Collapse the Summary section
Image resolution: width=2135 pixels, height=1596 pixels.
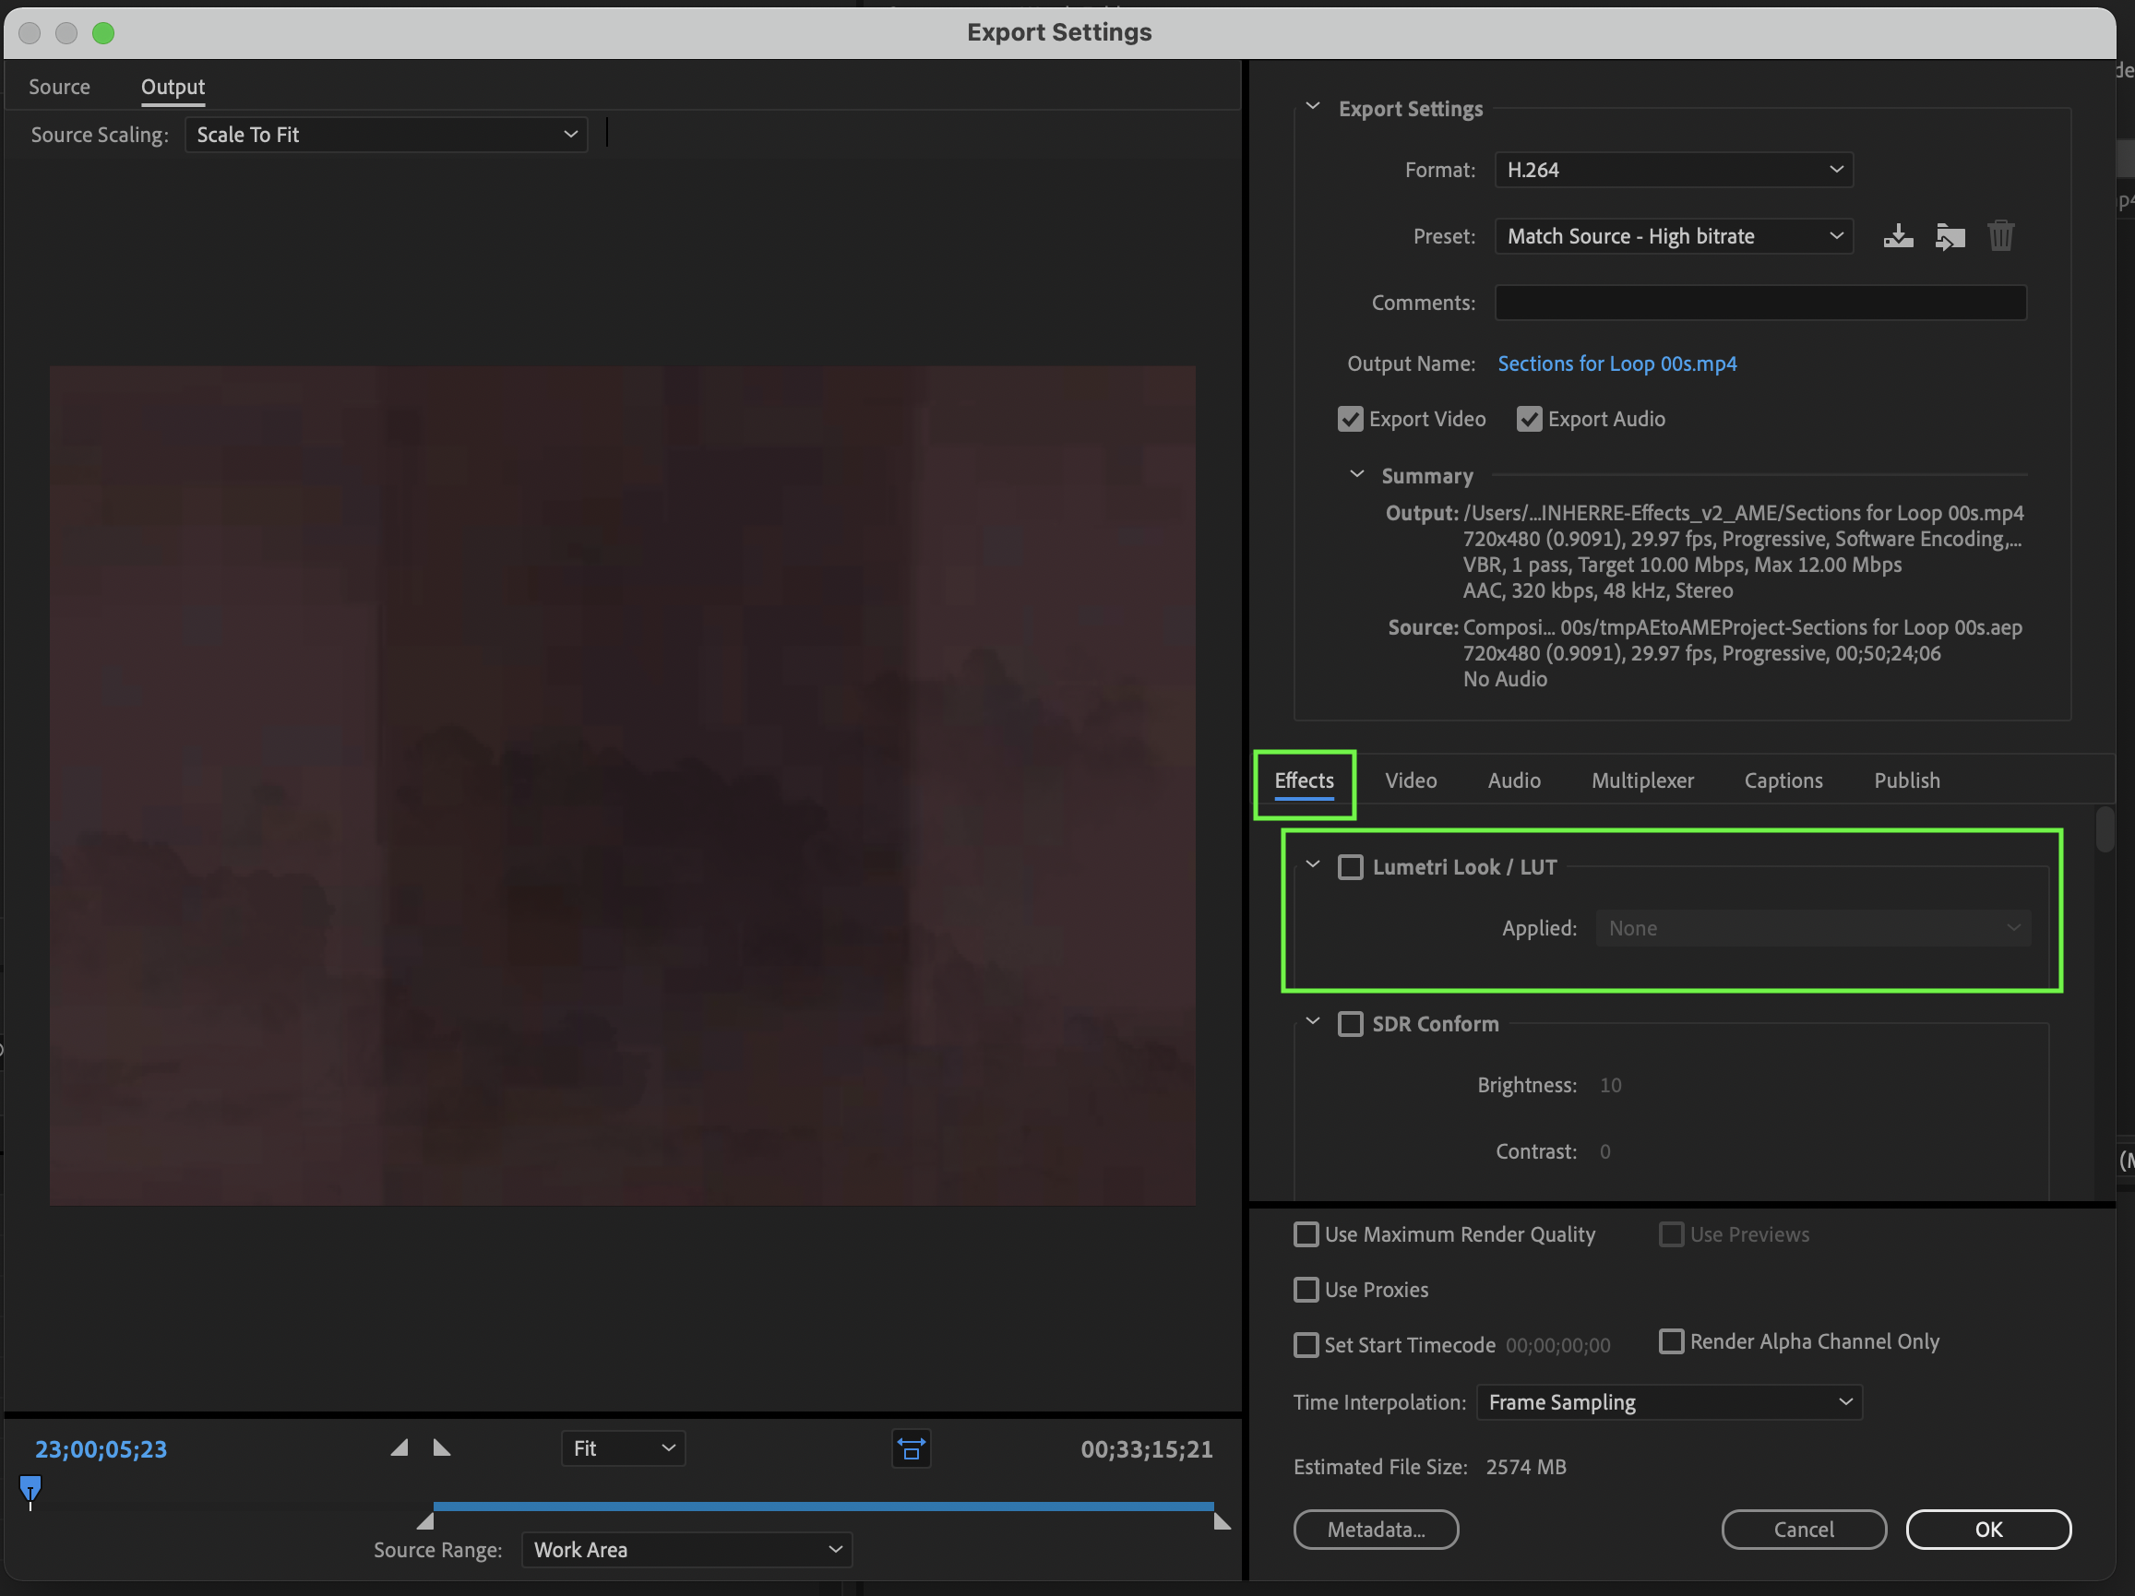[1356, 474]
